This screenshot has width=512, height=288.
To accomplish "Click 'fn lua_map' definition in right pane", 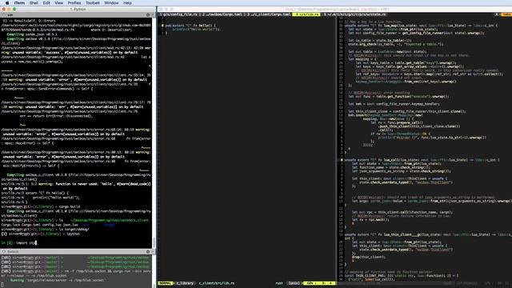I will [421, 26].
